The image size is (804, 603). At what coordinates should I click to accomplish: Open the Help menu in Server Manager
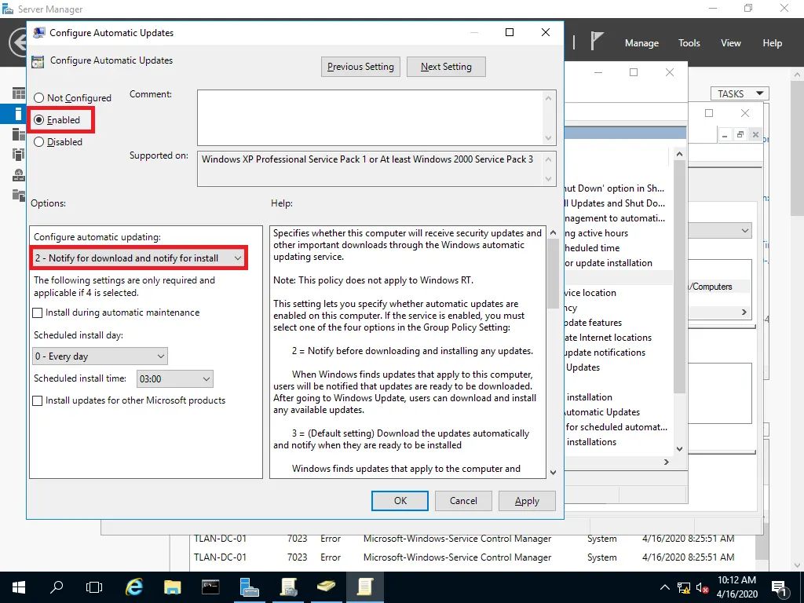point(773,43)
